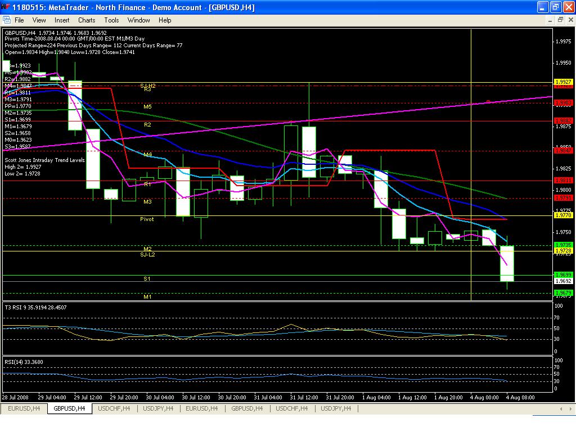Open the Help menu
Screen dimensions: 576x432
click(165, 20)
